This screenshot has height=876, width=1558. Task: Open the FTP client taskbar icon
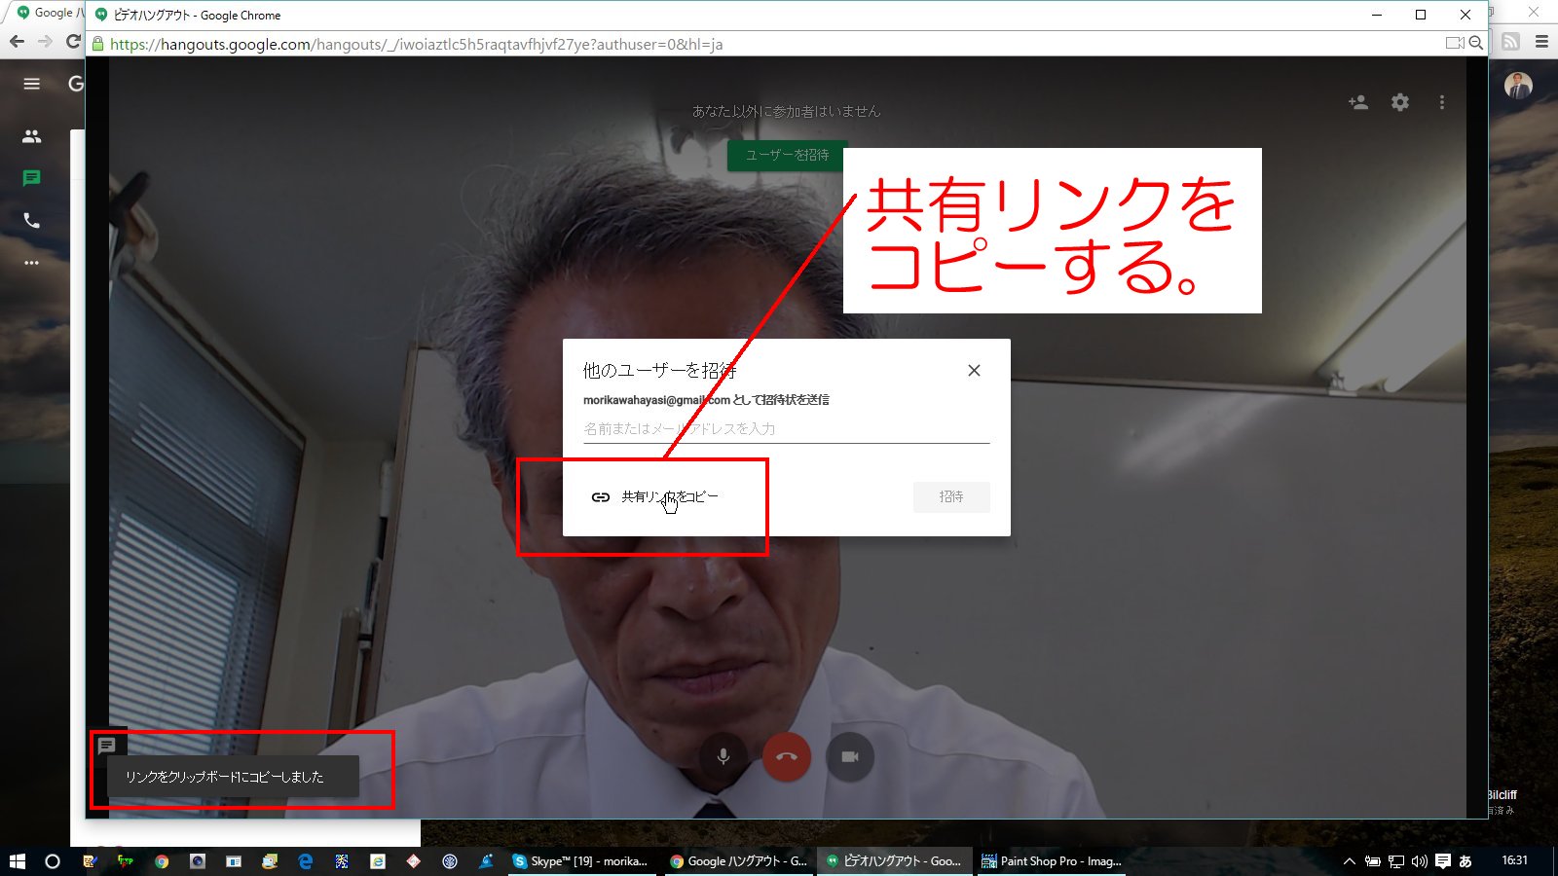coord(126,861)
